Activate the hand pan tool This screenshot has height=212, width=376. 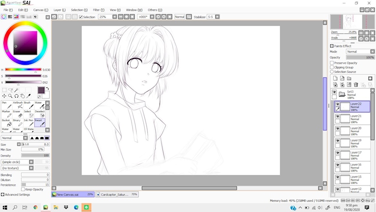coord(22,96)
